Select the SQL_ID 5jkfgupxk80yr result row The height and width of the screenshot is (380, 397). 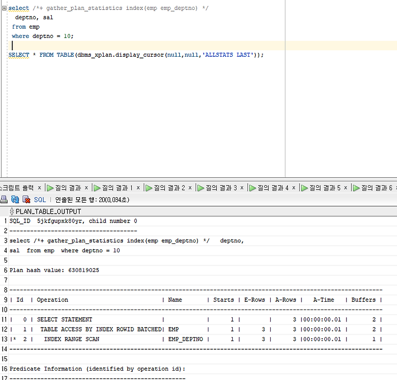73,221
